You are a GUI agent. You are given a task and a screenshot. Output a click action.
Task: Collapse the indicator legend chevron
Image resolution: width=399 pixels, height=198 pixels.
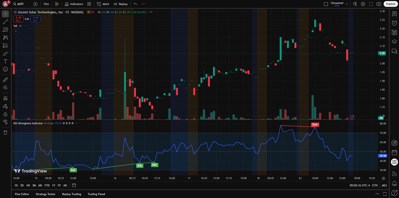(16, 31)
